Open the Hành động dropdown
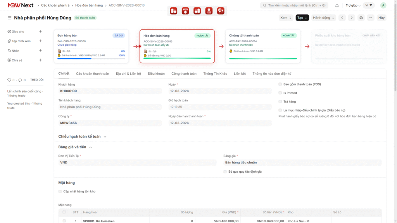 click(323, 18)
